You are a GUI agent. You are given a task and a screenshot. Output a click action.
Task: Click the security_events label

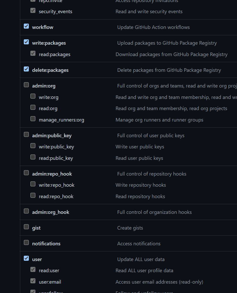pyautogui.click(x=55, y=12)
